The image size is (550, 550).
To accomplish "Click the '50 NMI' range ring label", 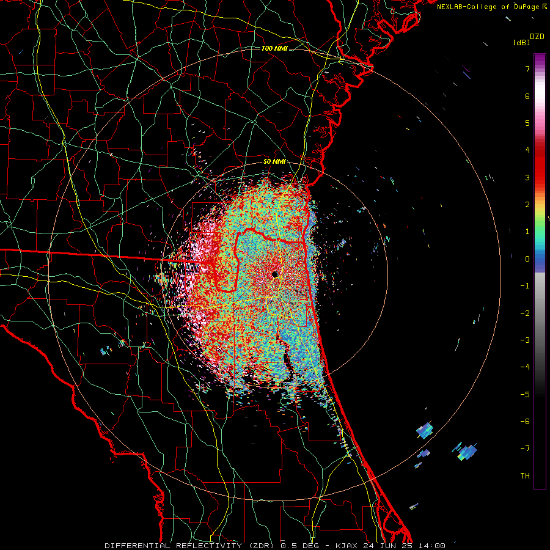I will [x=274, y=162].
